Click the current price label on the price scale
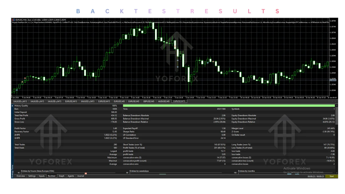 coord(333,80)
